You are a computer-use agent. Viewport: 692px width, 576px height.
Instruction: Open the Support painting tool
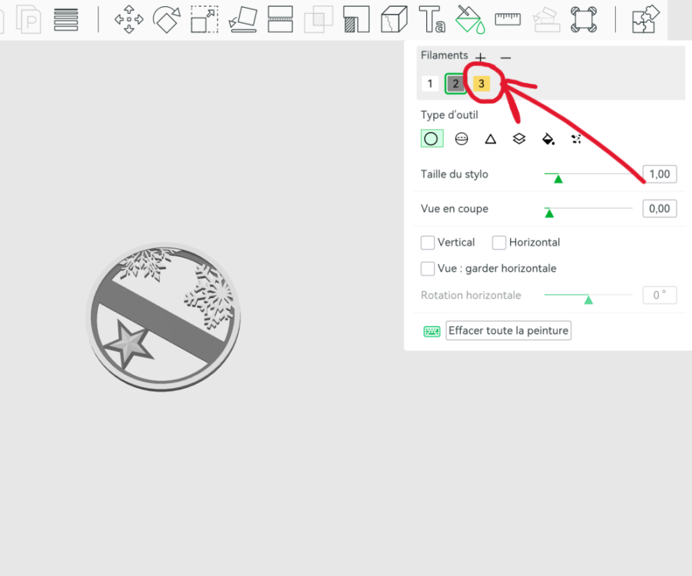tap(356, 19)
